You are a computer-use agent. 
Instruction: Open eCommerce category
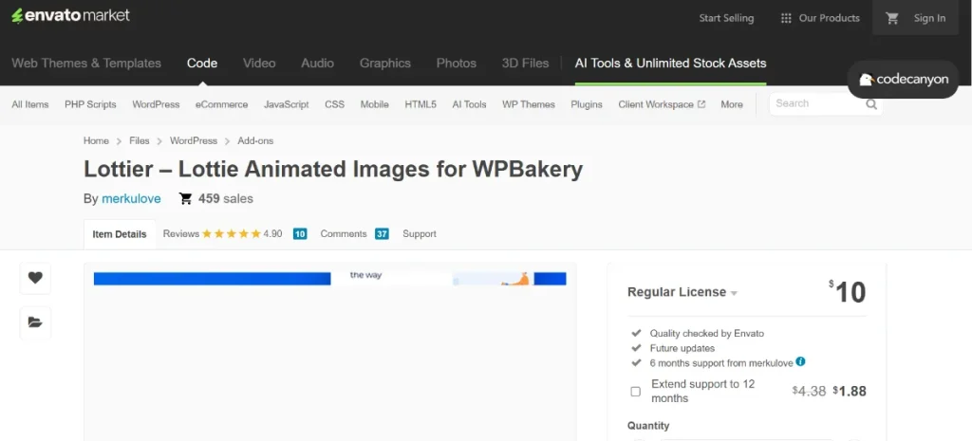[x=221, y=104]
